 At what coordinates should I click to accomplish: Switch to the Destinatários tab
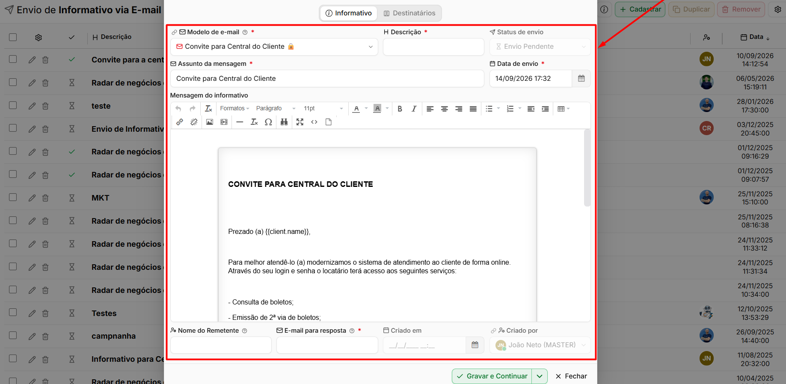409,13
